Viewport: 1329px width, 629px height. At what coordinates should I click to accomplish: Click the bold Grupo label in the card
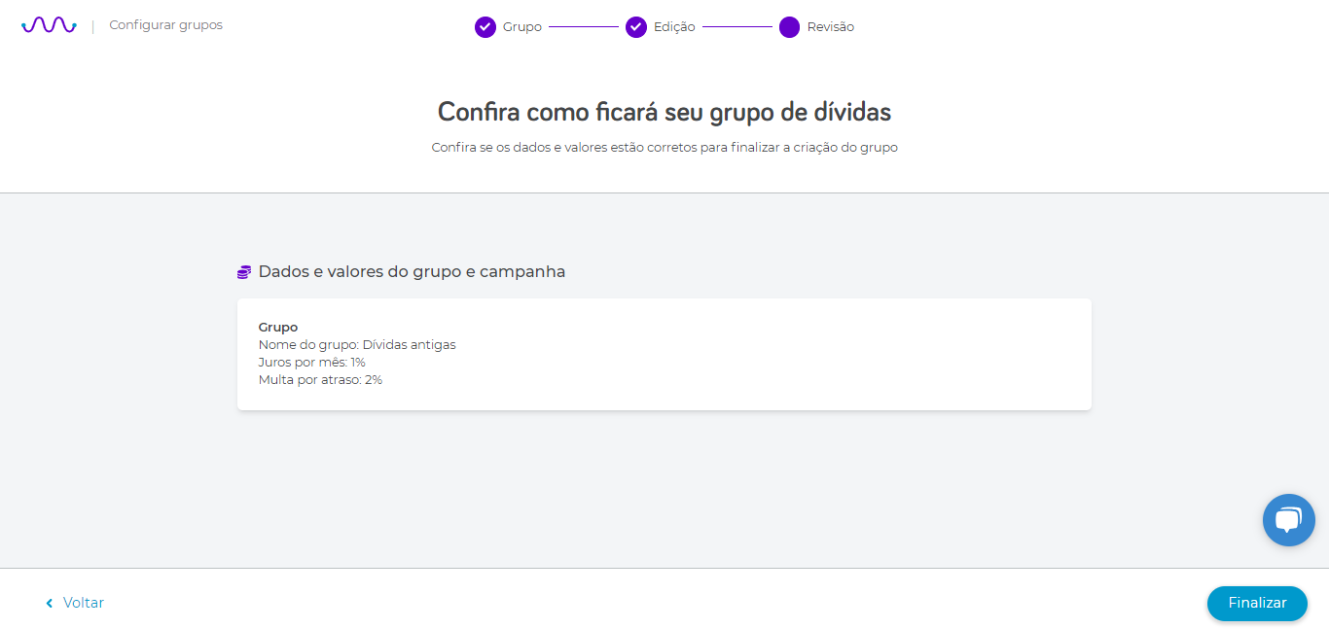click(278, 328)
